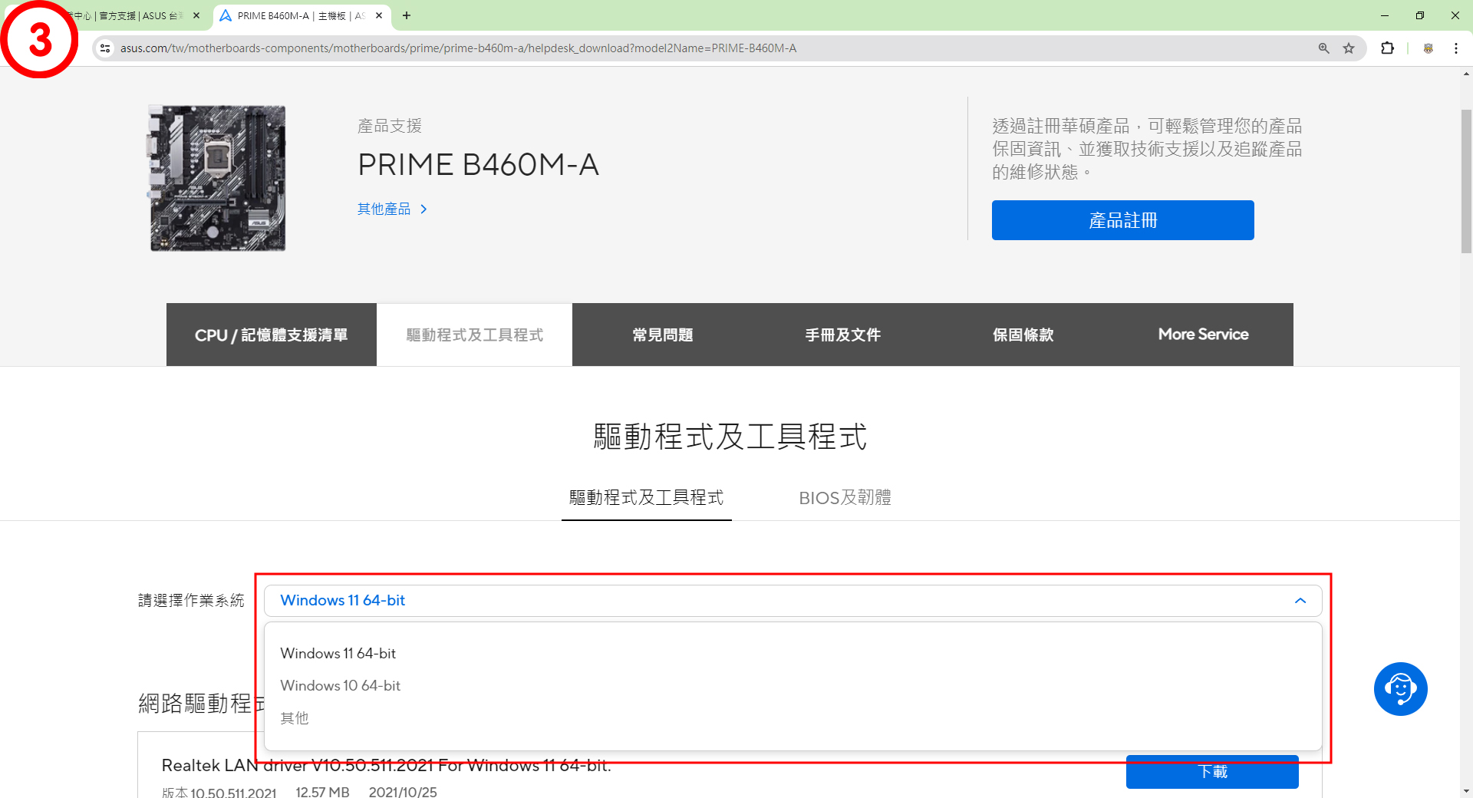This screenshot has width=1473, height=798.
Task: Open the 保固條款 tab
Action: tap(1023, 335)
